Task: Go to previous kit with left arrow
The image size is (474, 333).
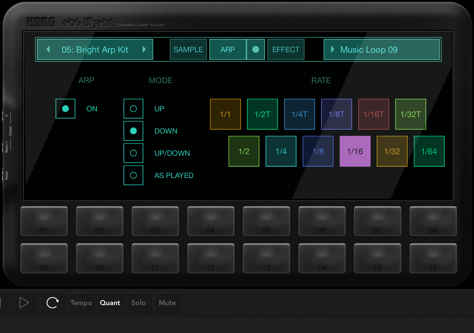Action: pyautogui.click(x=48, y=49)
